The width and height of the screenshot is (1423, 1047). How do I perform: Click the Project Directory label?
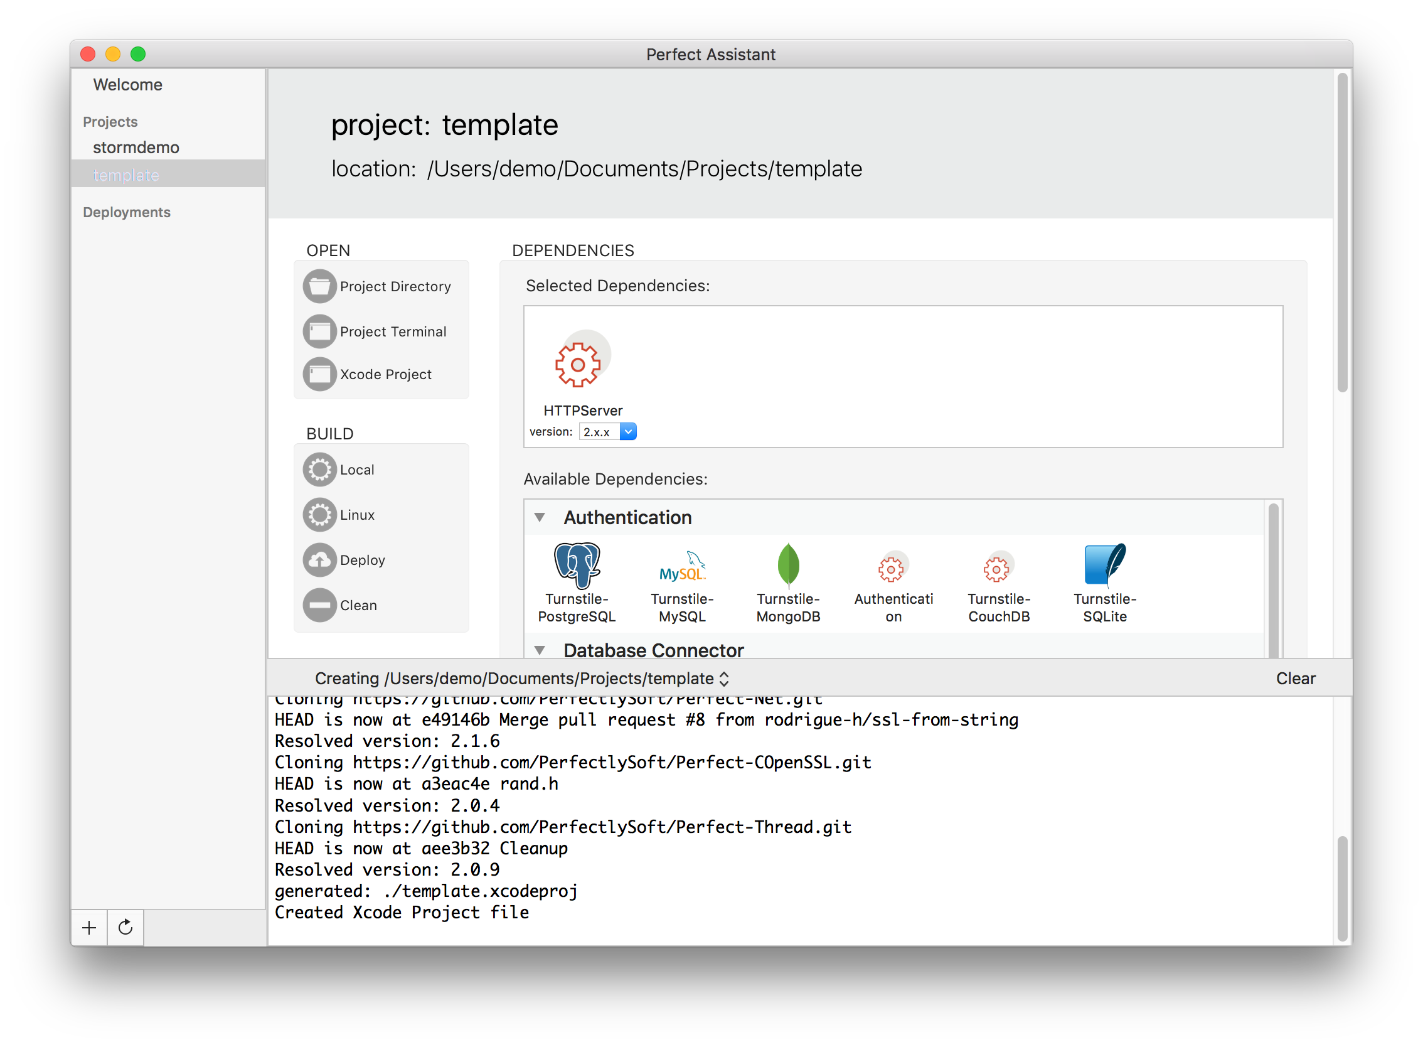(395, 286)
